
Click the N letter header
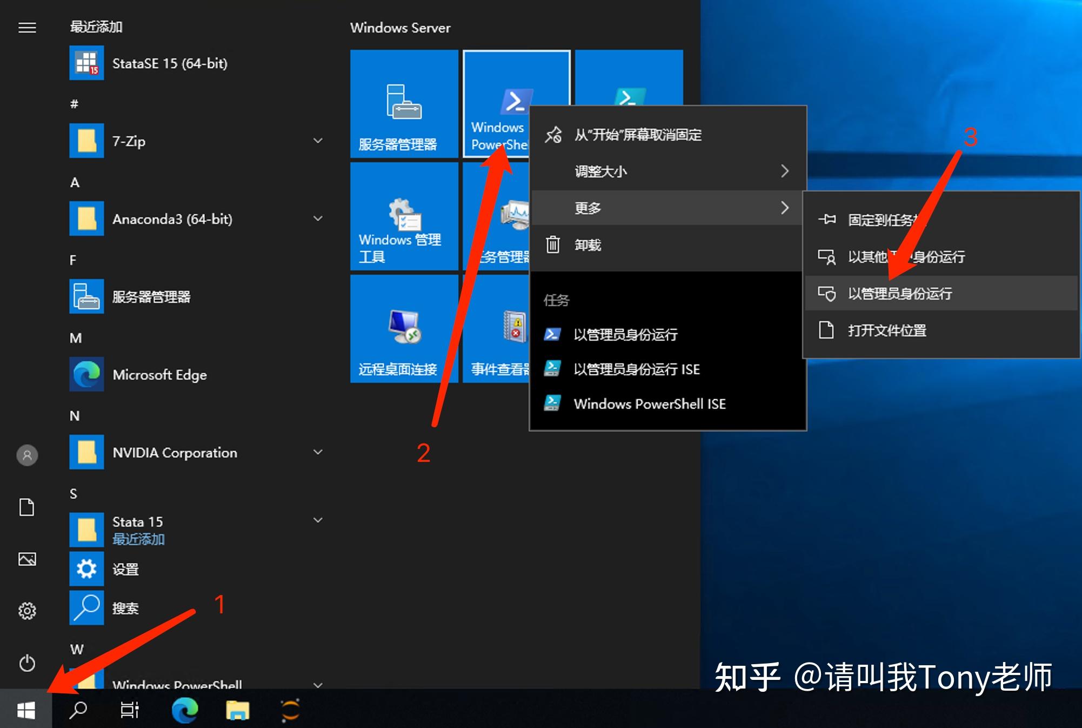75,416
